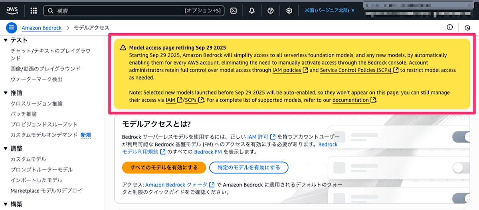Click the 新規 badge next to カスタムモデルオンデマンド
Screen dimensions: 479x210
click(86, 135)
